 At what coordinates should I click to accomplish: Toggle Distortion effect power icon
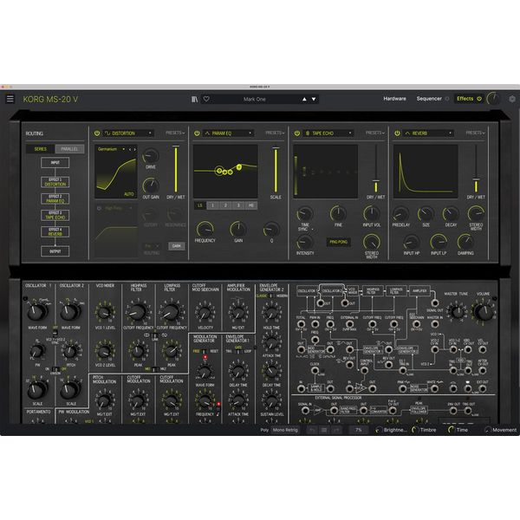click(x=97, y=133)
